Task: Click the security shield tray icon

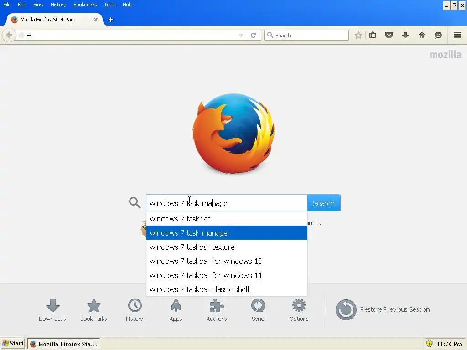Action: [429, 344]
